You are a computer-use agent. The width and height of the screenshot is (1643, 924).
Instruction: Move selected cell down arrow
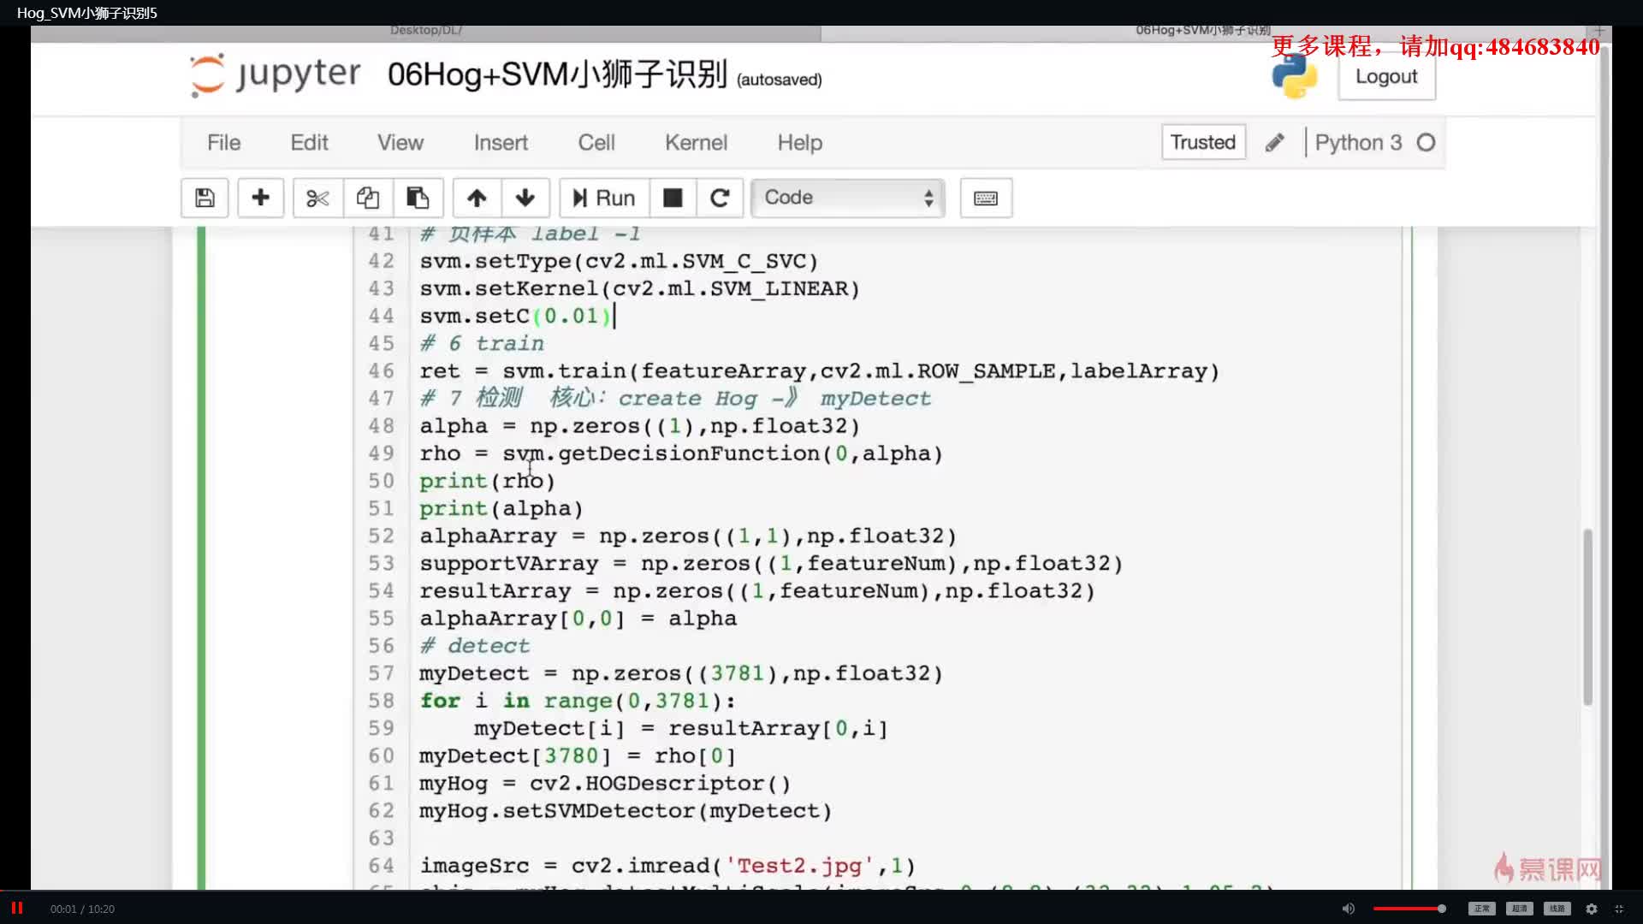pyautogui.click(x=525, y=198)
